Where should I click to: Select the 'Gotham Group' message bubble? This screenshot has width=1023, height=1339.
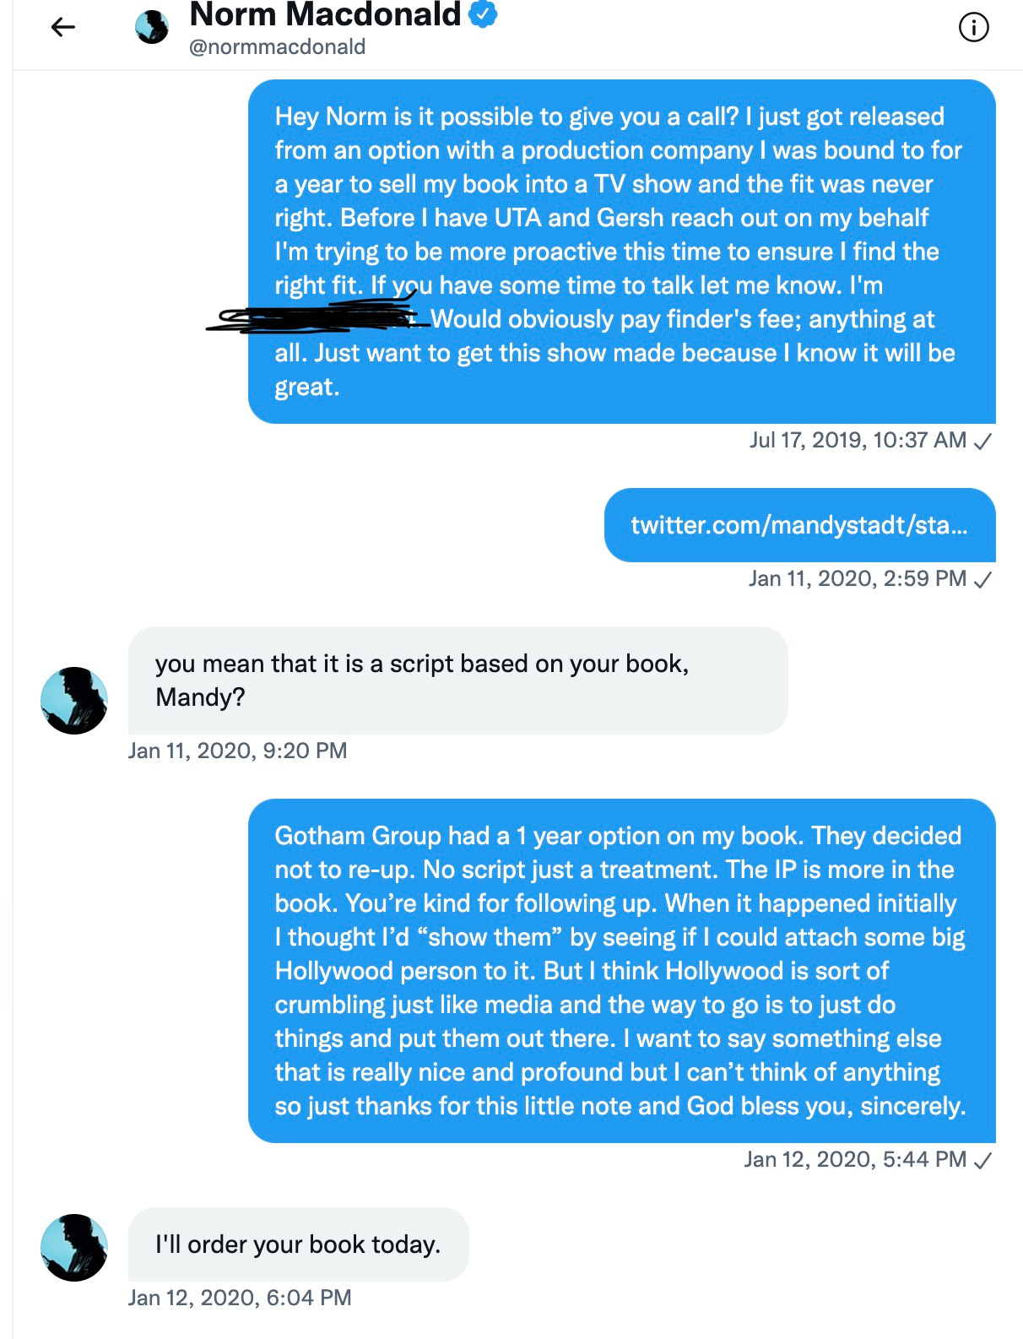tap(622, 971)
